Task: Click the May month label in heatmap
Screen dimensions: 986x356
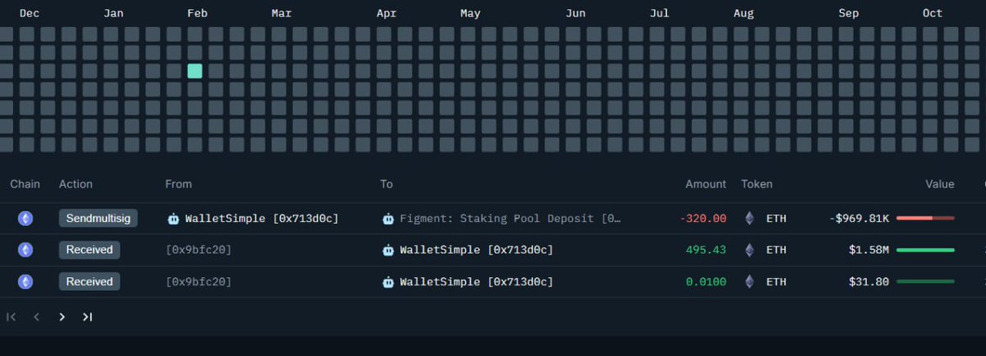Action: click(x=470, y=13)
